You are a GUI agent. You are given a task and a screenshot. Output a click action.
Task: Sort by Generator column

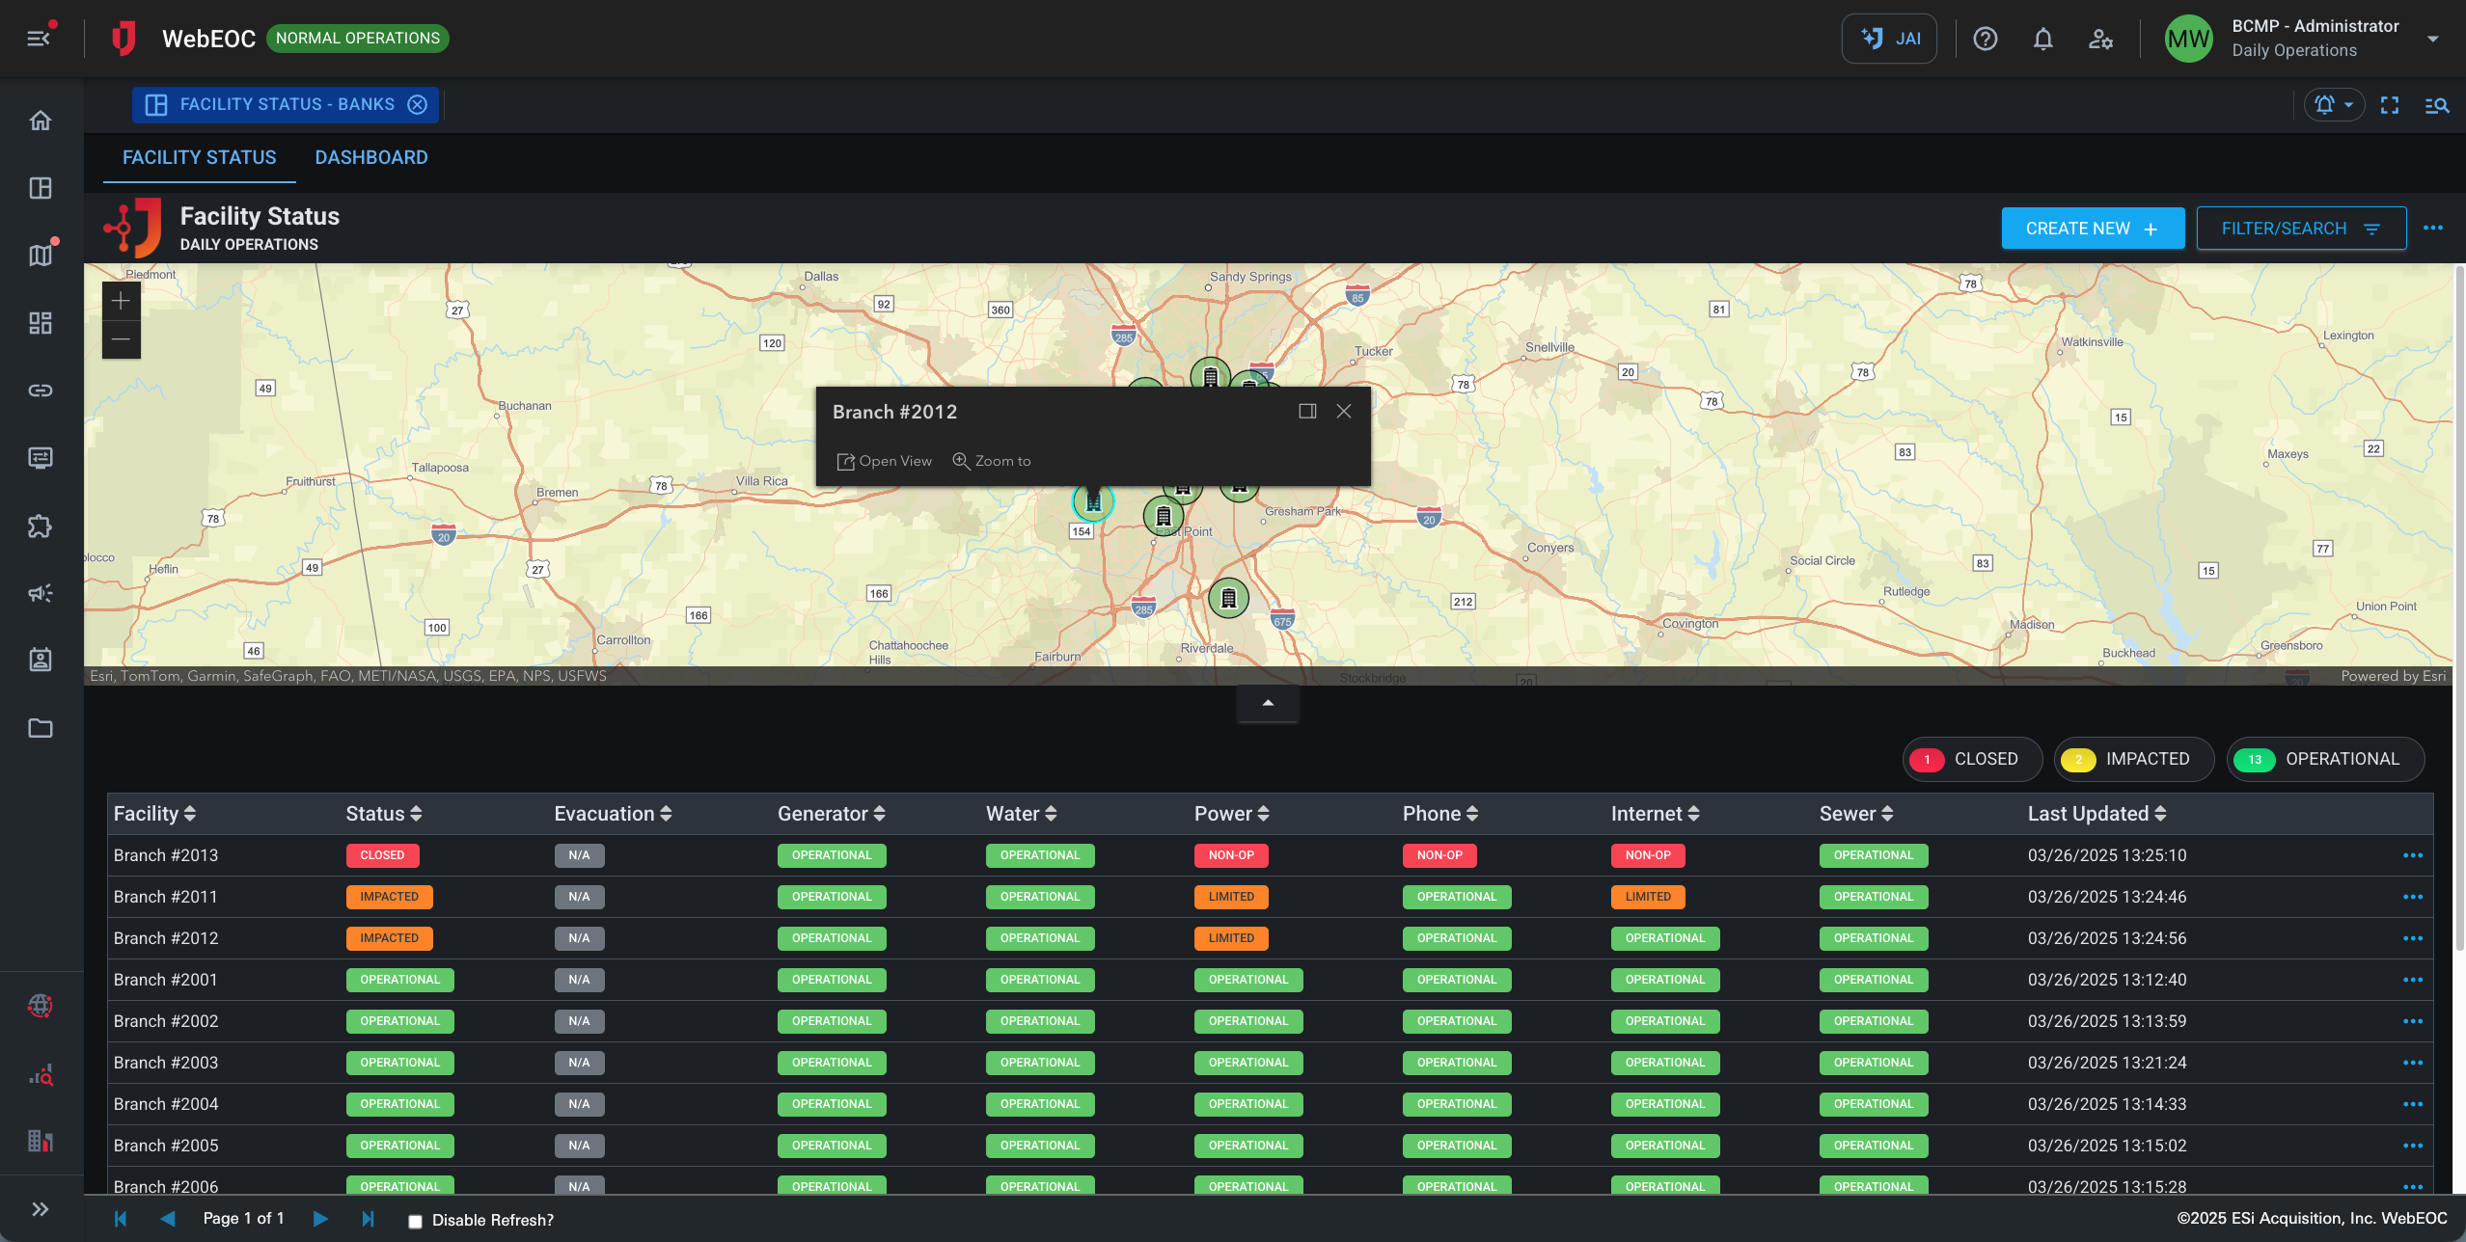(x=832, y=814)
